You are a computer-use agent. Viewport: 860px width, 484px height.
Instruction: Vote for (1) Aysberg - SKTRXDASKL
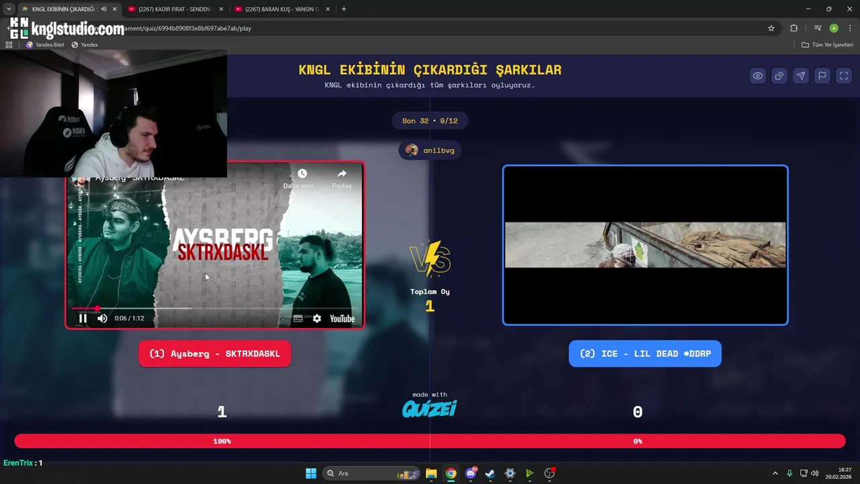[x=215, y=354]
